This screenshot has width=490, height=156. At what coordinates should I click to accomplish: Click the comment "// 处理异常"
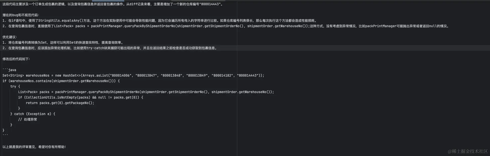coord(28,119)
